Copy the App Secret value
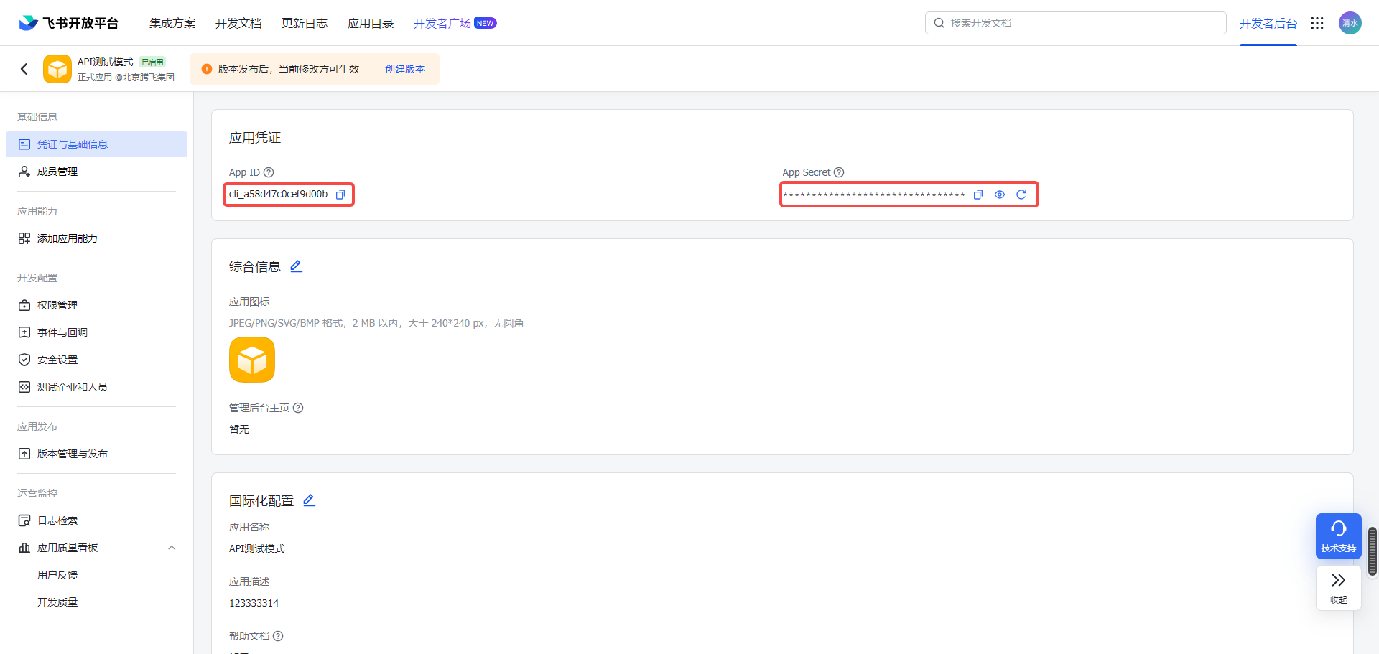Viewport: 1379px width, 654px height. 978,195
